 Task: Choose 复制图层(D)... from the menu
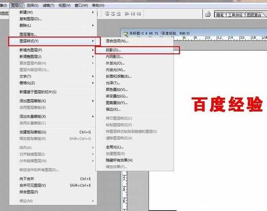53,19
